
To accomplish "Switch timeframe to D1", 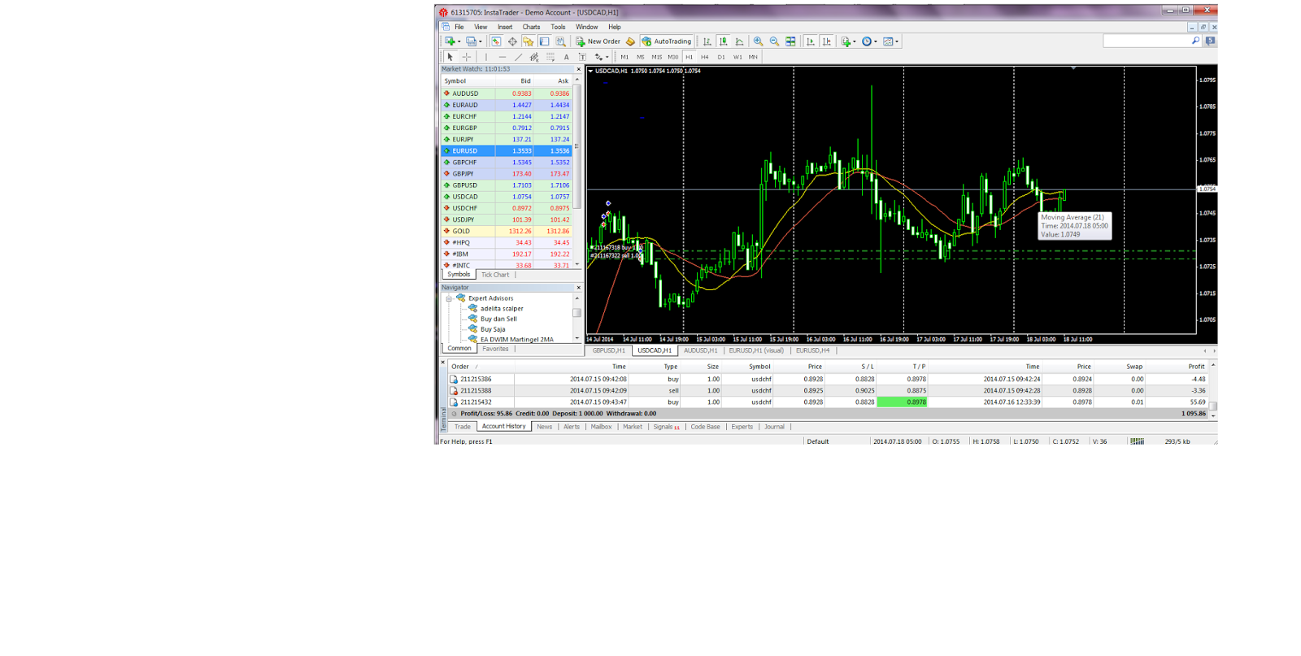I will click(721, 57).
